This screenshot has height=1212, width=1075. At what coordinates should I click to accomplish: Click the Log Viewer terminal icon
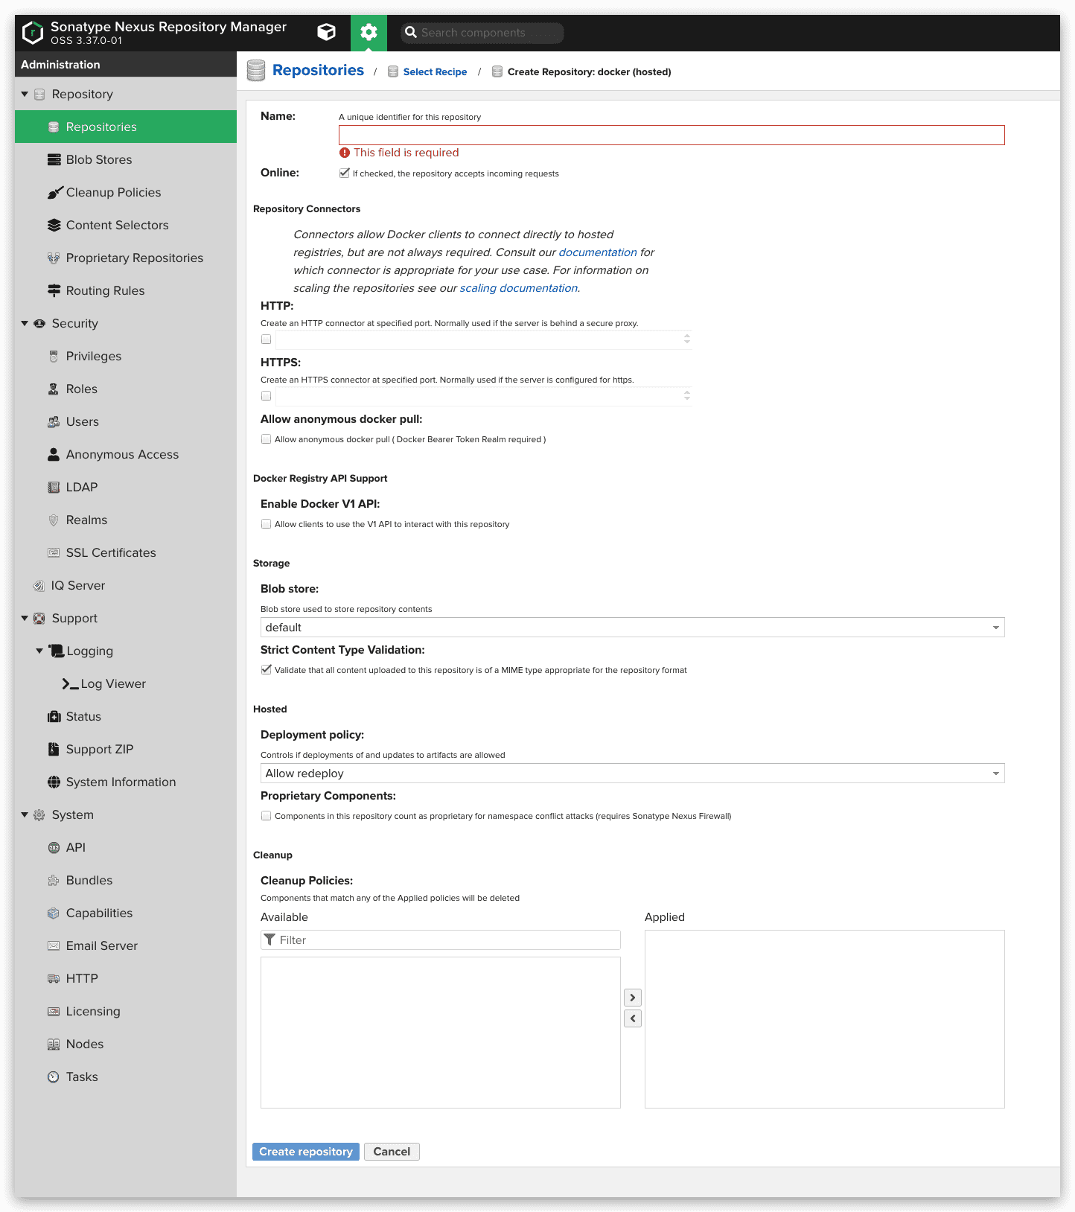coord(70,683)
